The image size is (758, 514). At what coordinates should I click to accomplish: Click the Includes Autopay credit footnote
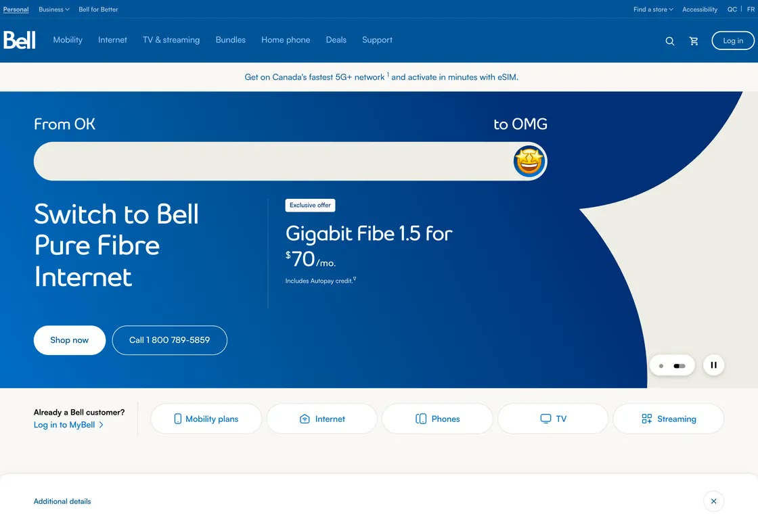click(321, 280)
